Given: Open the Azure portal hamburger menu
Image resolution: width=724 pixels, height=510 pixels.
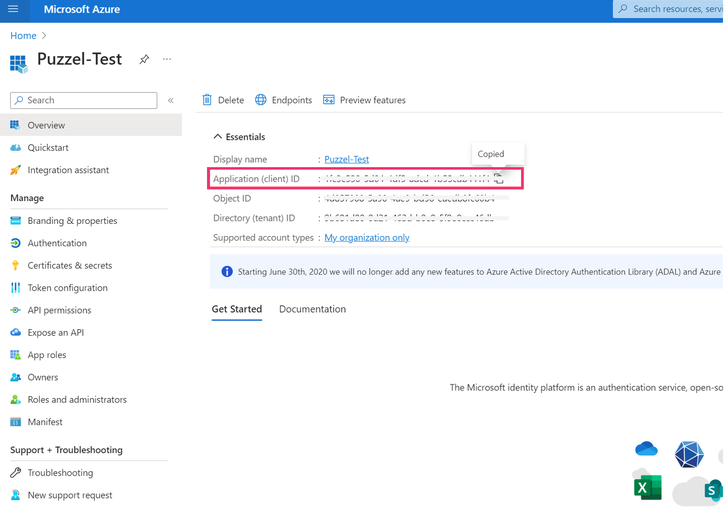Looking at the screenshot, I should [13, 9].
